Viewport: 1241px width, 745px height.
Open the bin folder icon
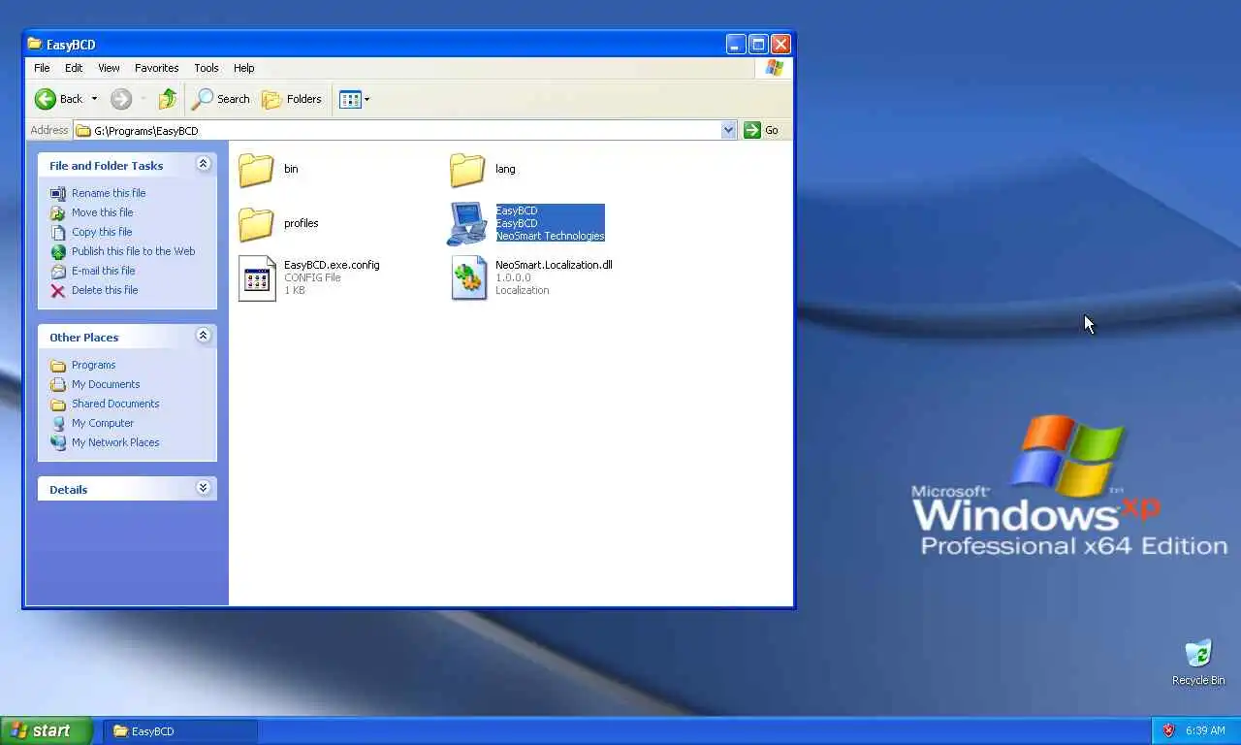pyautogui.click(x=256, y=169)
